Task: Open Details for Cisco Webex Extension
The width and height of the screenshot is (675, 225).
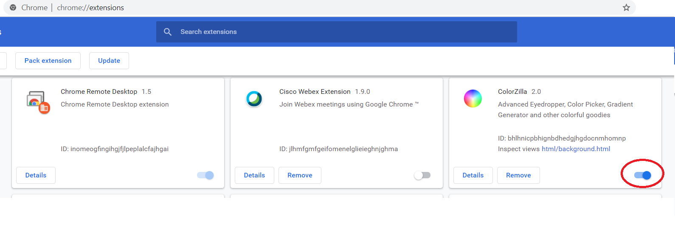Action: click(254, 175)
